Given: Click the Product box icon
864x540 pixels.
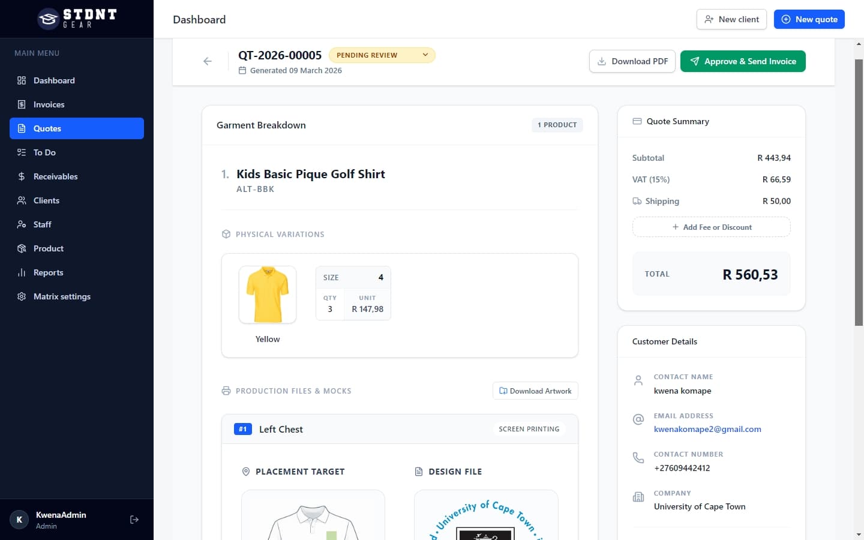Looking at the screenshot, I should [x=22, y=248].
